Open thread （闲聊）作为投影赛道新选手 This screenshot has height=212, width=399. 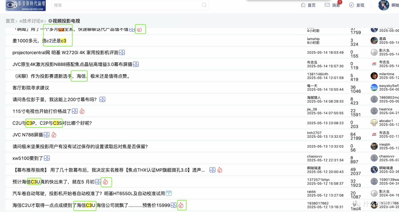coord(71,76)
